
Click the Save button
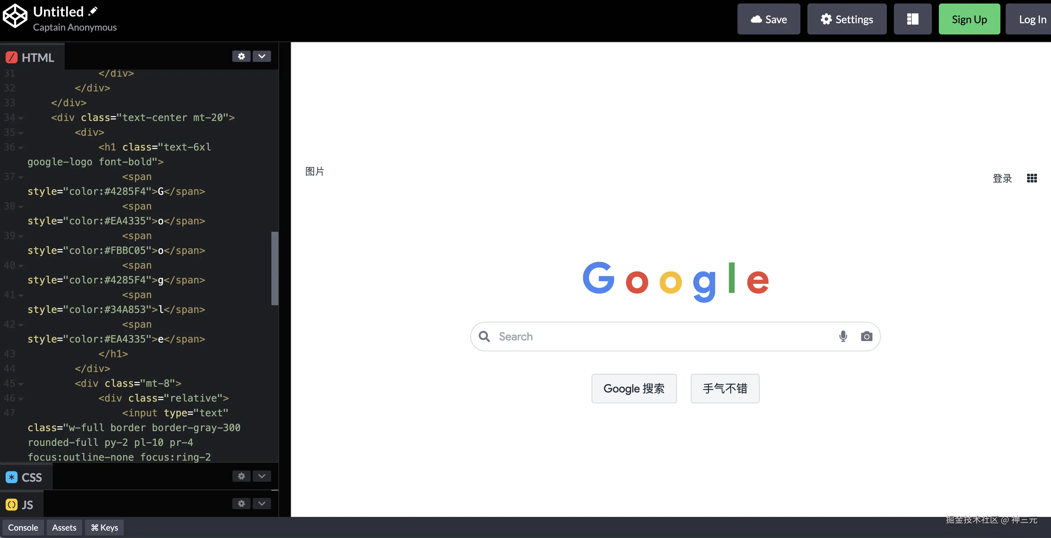point(768,19)
